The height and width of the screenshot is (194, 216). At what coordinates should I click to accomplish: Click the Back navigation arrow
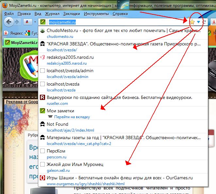9,22
